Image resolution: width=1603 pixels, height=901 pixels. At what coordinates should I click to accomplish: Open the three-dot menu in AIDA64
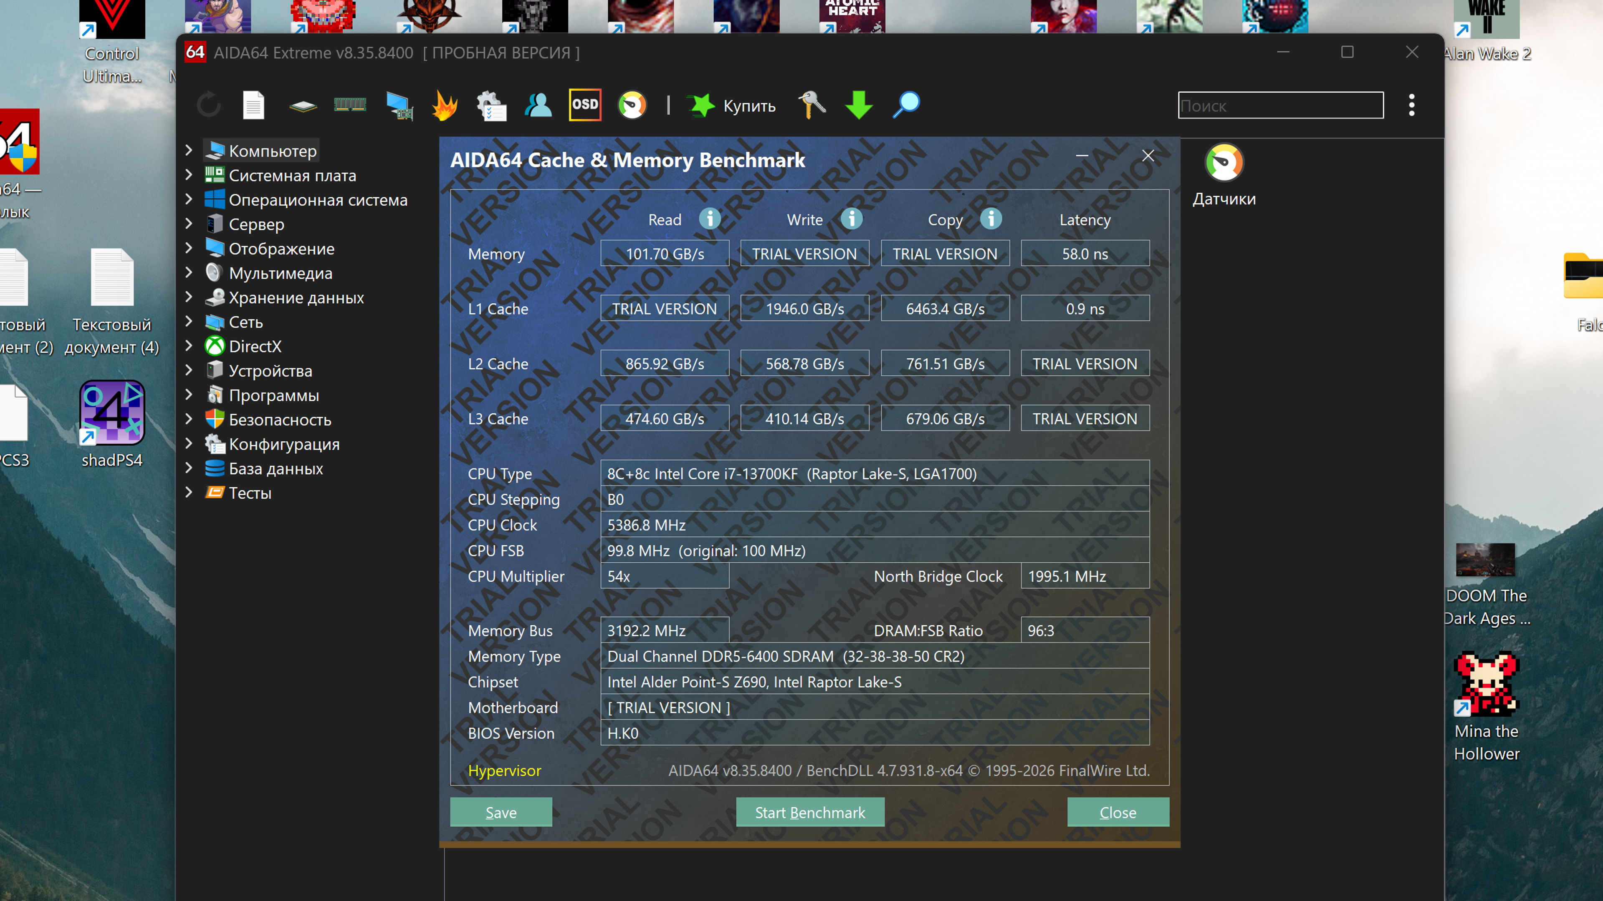(1411, 105)
